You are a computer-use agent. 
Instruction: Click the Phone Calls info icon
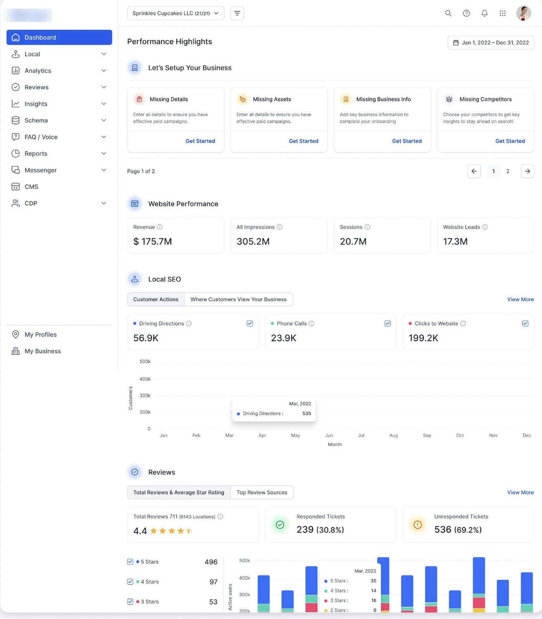point(311,324)
